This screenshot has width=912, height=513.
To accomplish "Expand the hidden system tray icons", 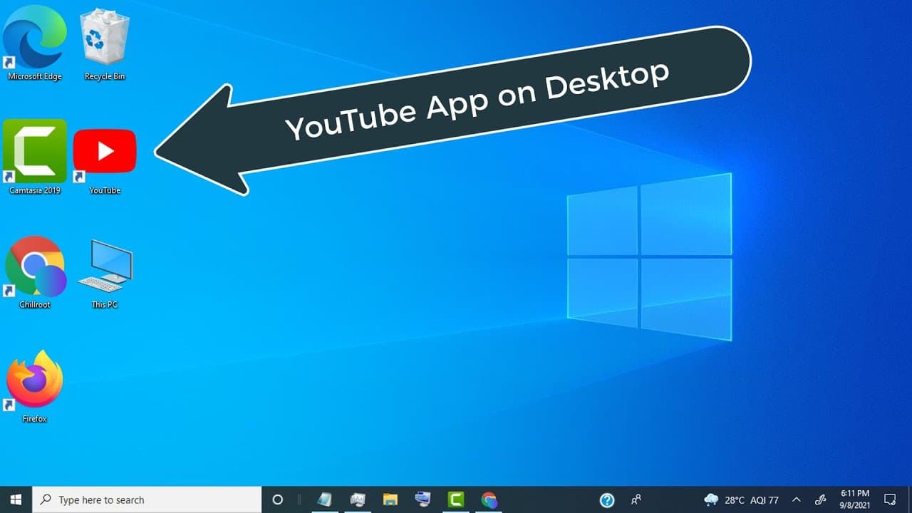I will click(x=797, y=499).
